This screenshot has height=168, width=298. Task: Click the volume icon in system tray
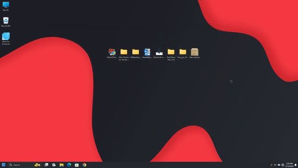[x=275, y=165]
